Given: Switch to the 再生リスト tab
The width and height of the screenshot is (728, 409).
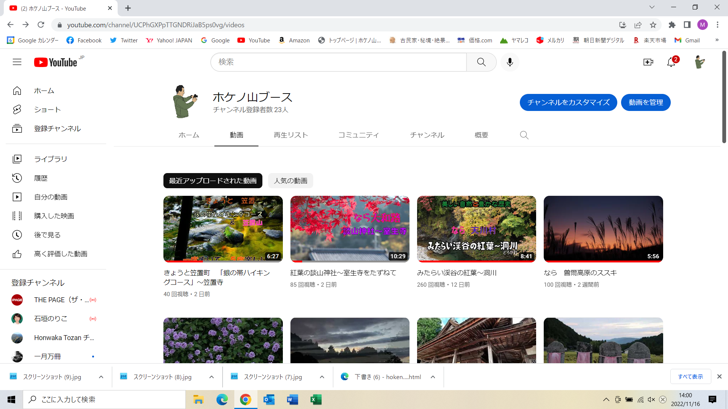Looking at the screenshot, I should coord(290,135).
